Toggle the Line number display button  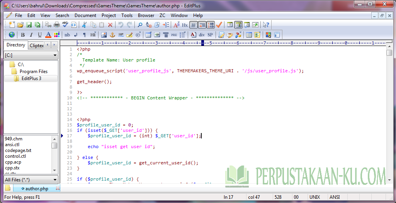pyautogui.click(x=211, y=25)
